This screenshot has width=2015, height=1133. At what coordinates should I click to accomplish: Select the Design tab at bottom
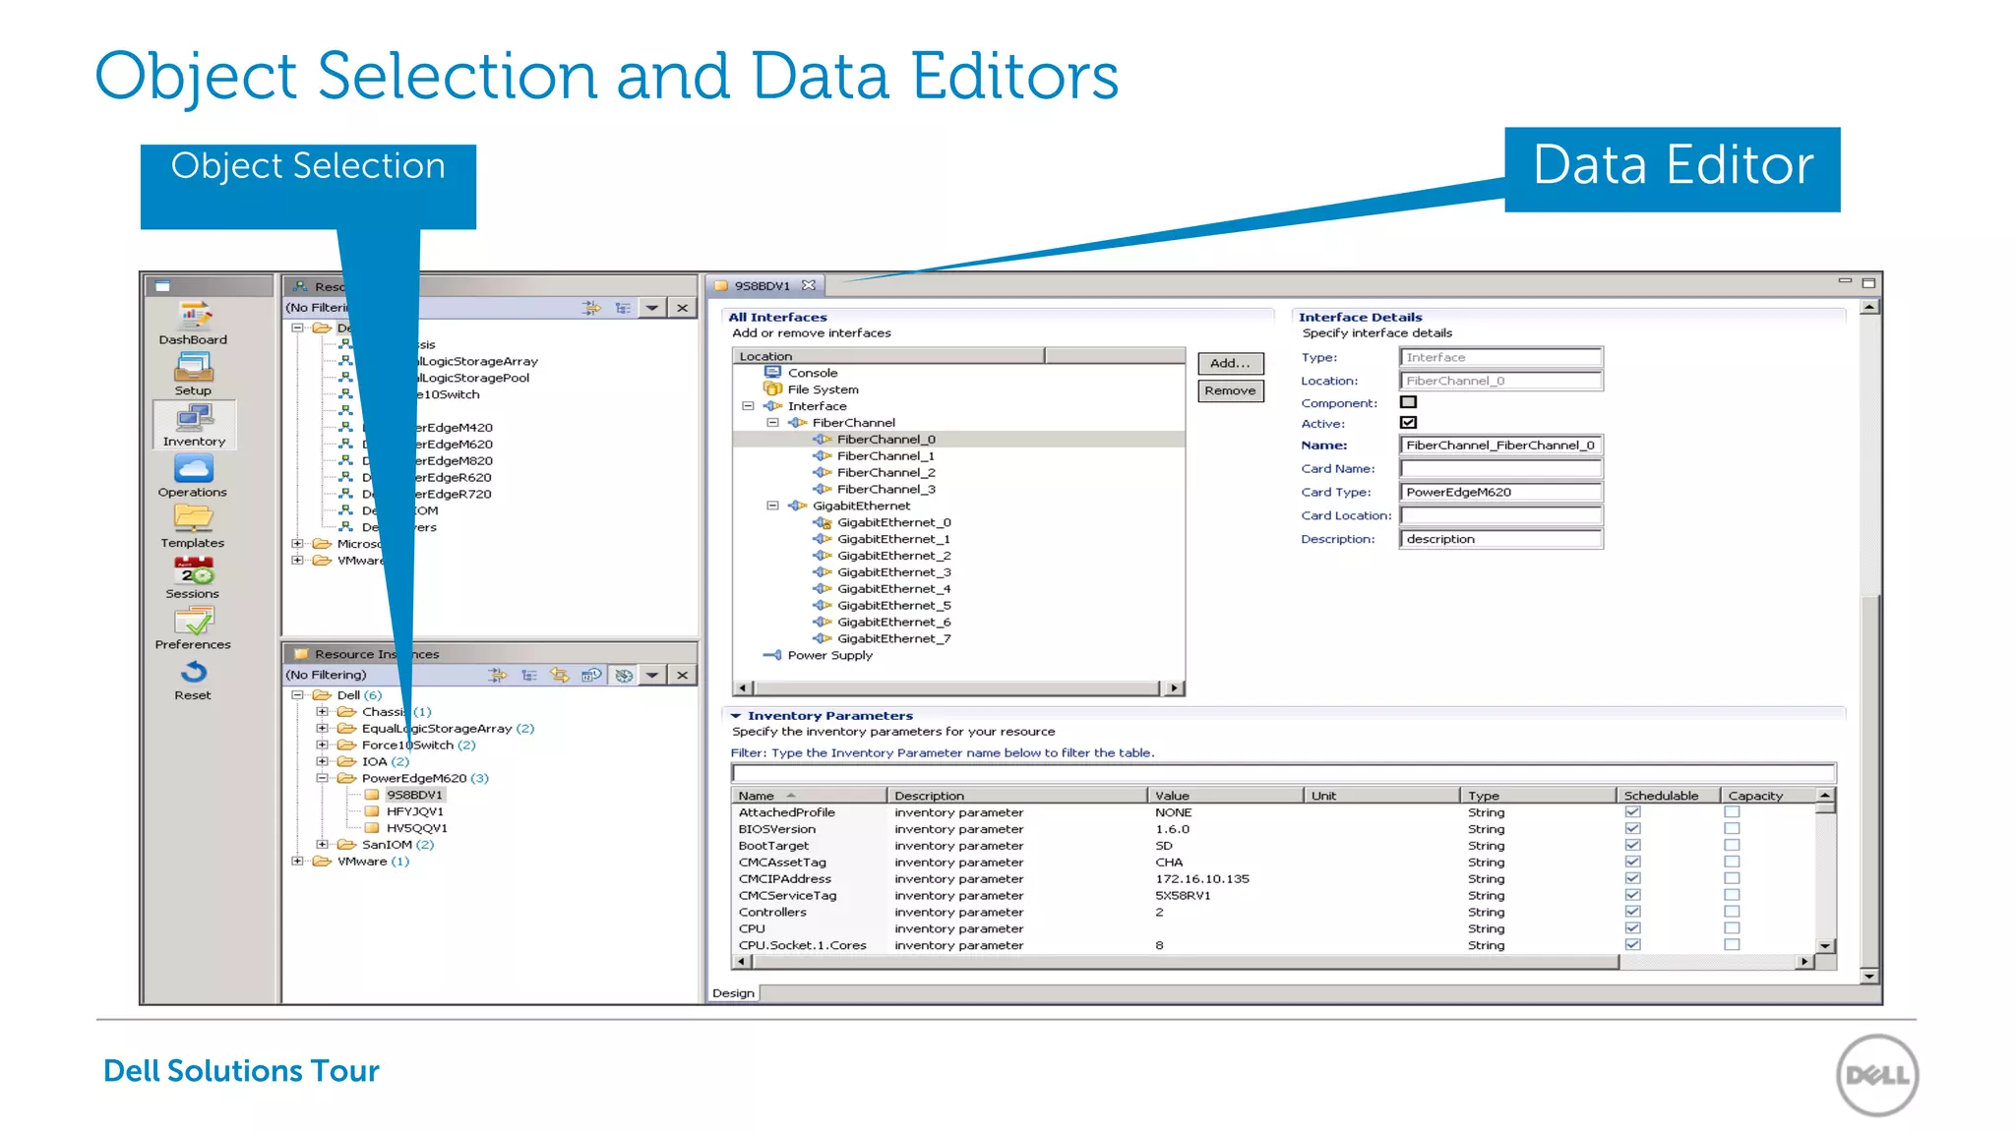[734, 993]
